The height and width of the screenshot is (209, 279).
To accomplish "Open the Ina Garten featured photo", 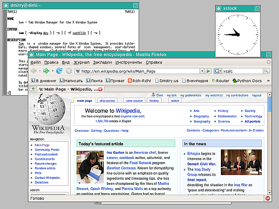I will tap(90, 167).
